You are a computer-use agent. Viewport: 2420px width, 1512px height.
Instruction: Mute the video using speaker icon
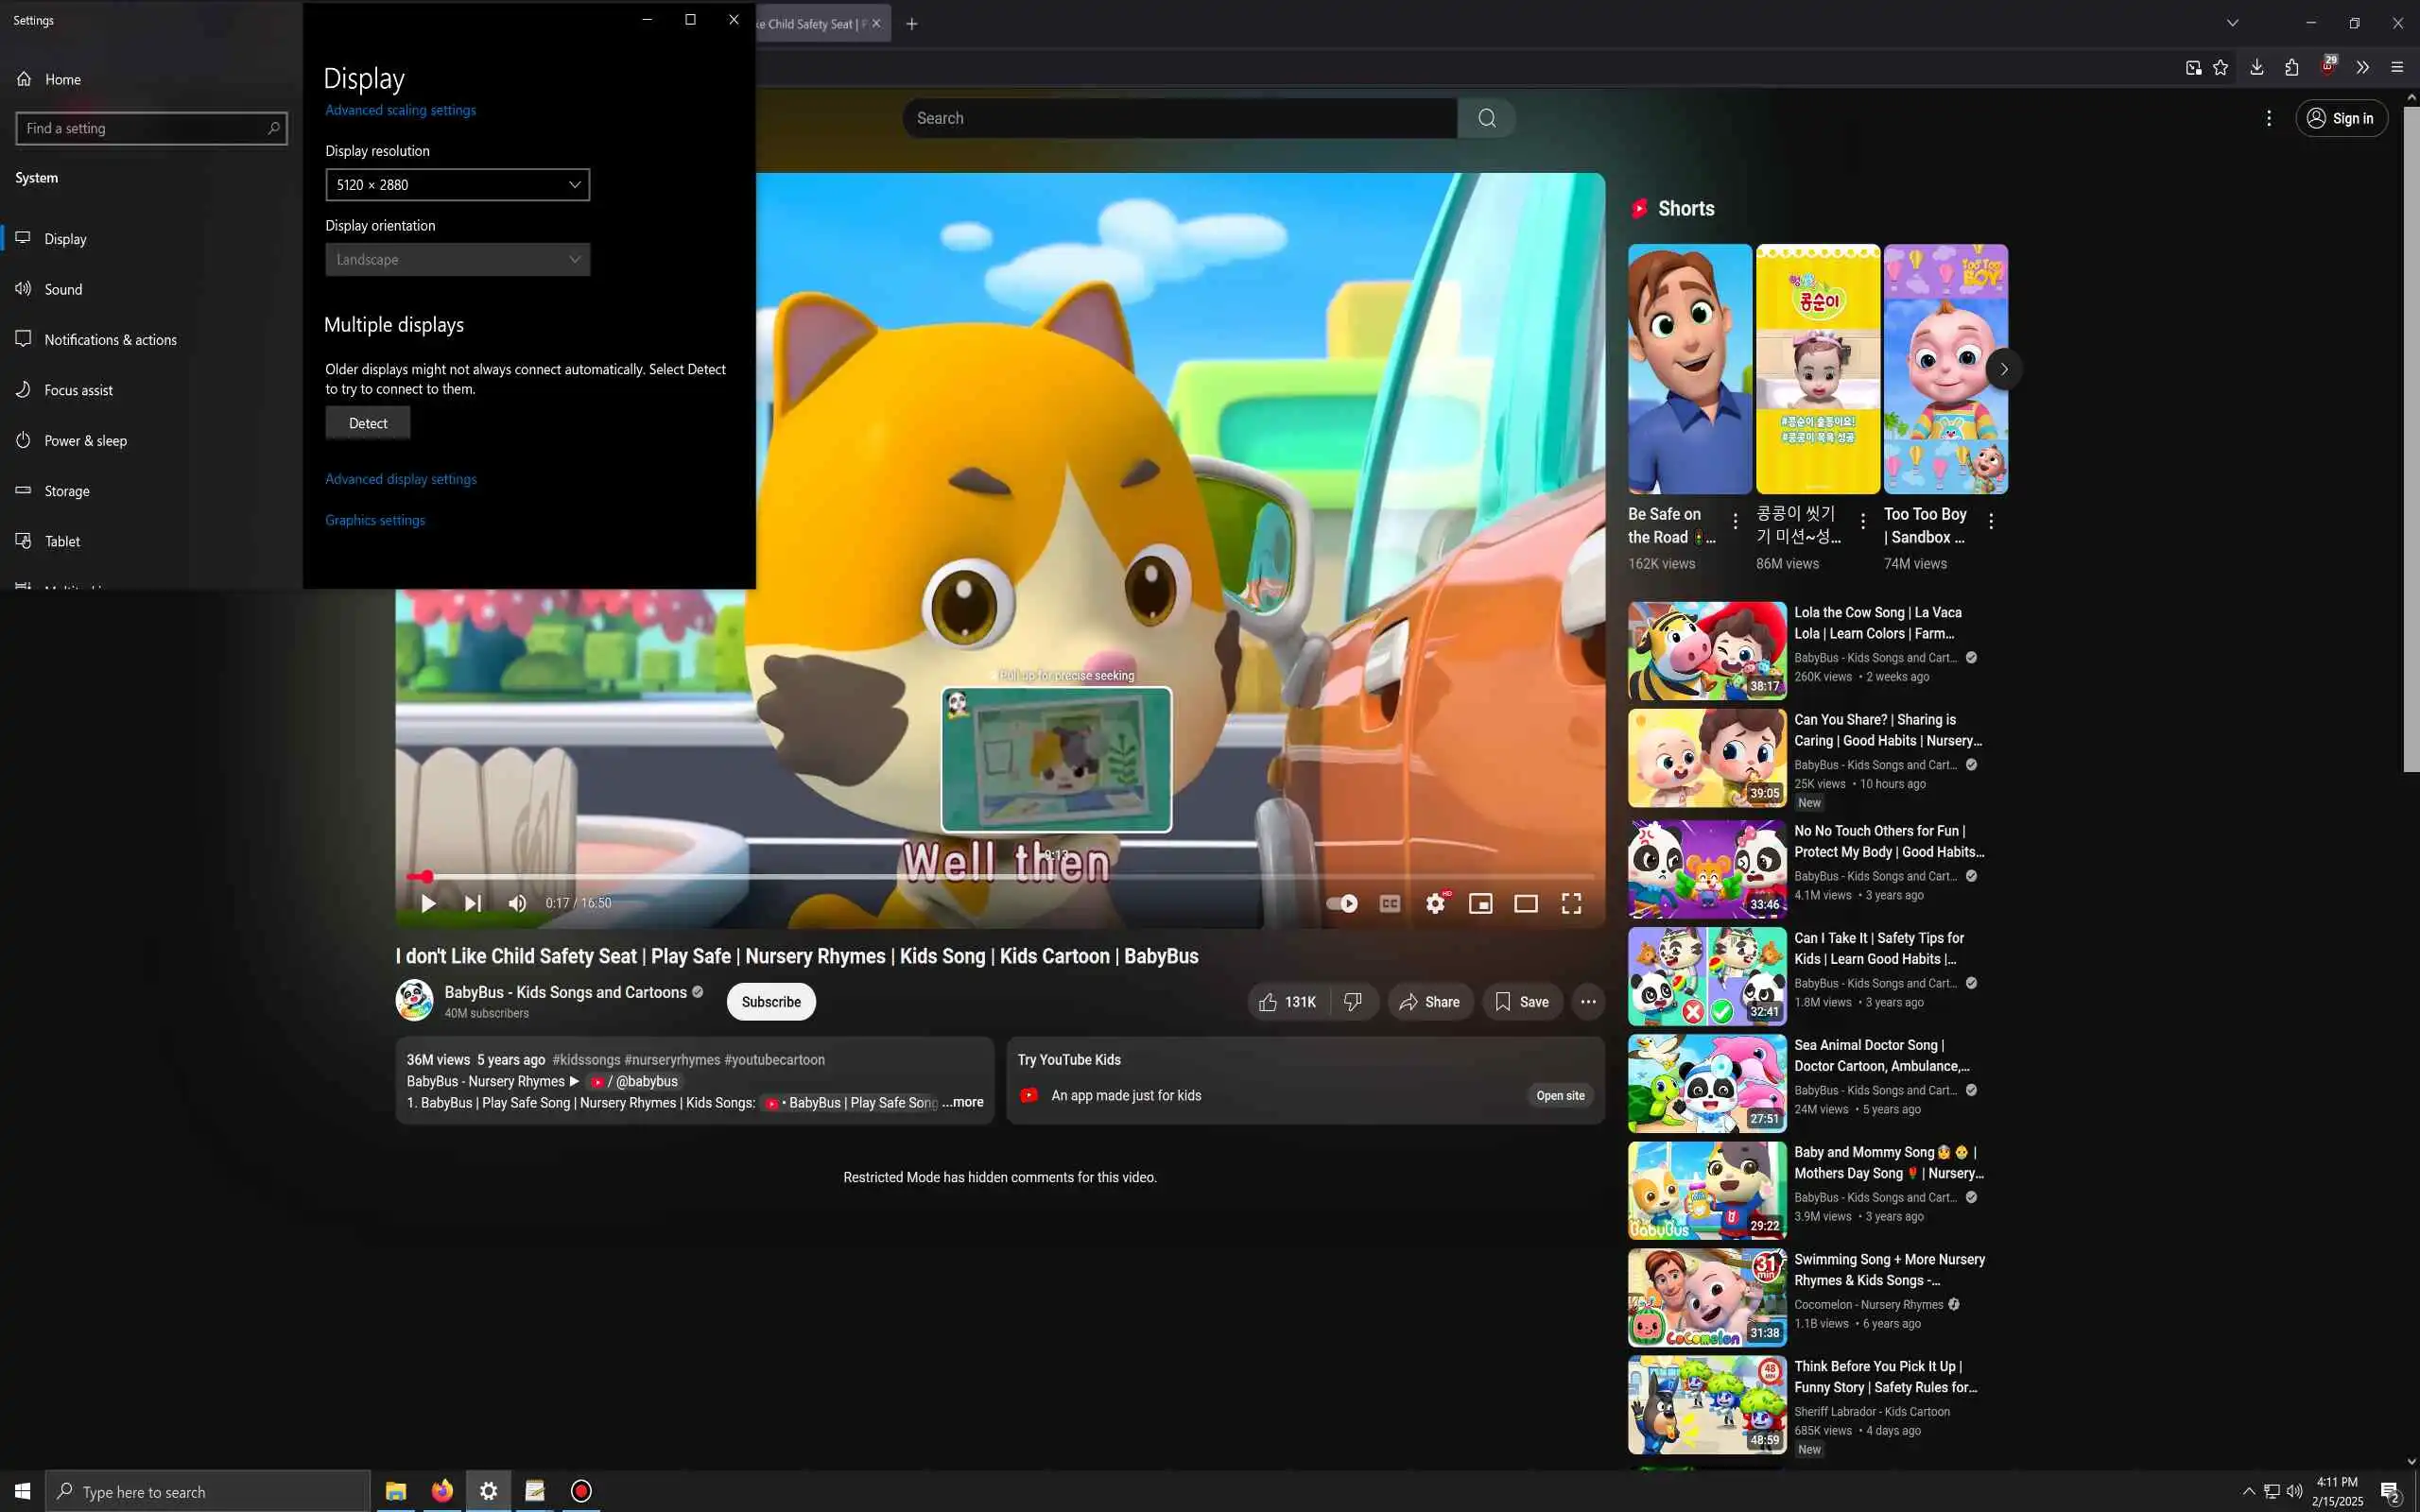tap(517, 903)
